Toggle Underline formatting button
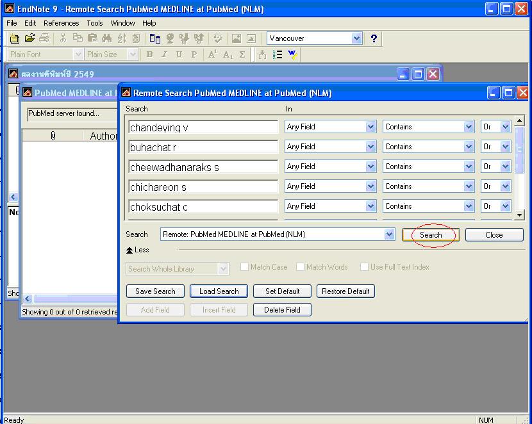Viewport: 532px width, 424px height. coord(179,54)
